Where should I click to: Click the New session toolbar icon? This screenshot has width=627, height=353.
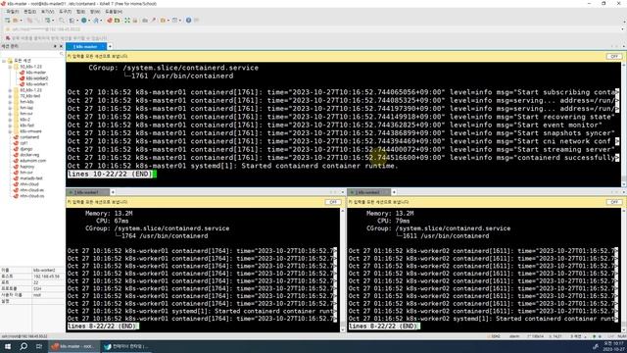point(7,20)
